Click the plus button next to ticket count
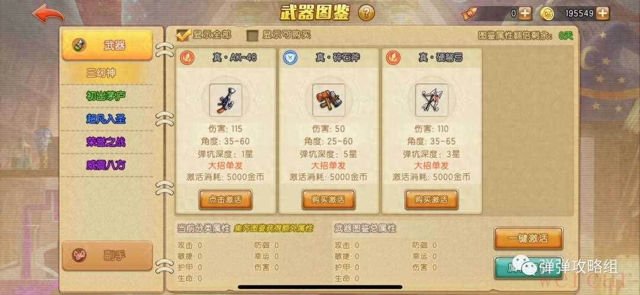The width and height of the screenshot is (640, 295). (x=525, y=14)
